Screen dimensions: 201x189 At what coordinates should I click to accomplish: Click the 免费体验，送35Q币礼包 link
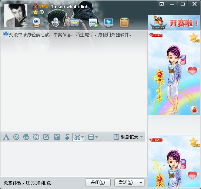[27, 183]
